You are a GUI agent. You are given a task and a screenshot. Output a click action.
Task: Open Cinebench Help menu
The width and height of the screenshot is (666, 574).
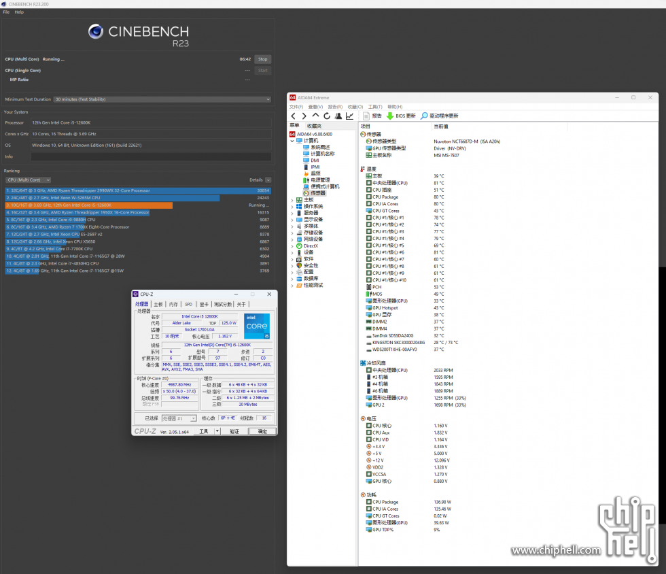click(19, 12)
